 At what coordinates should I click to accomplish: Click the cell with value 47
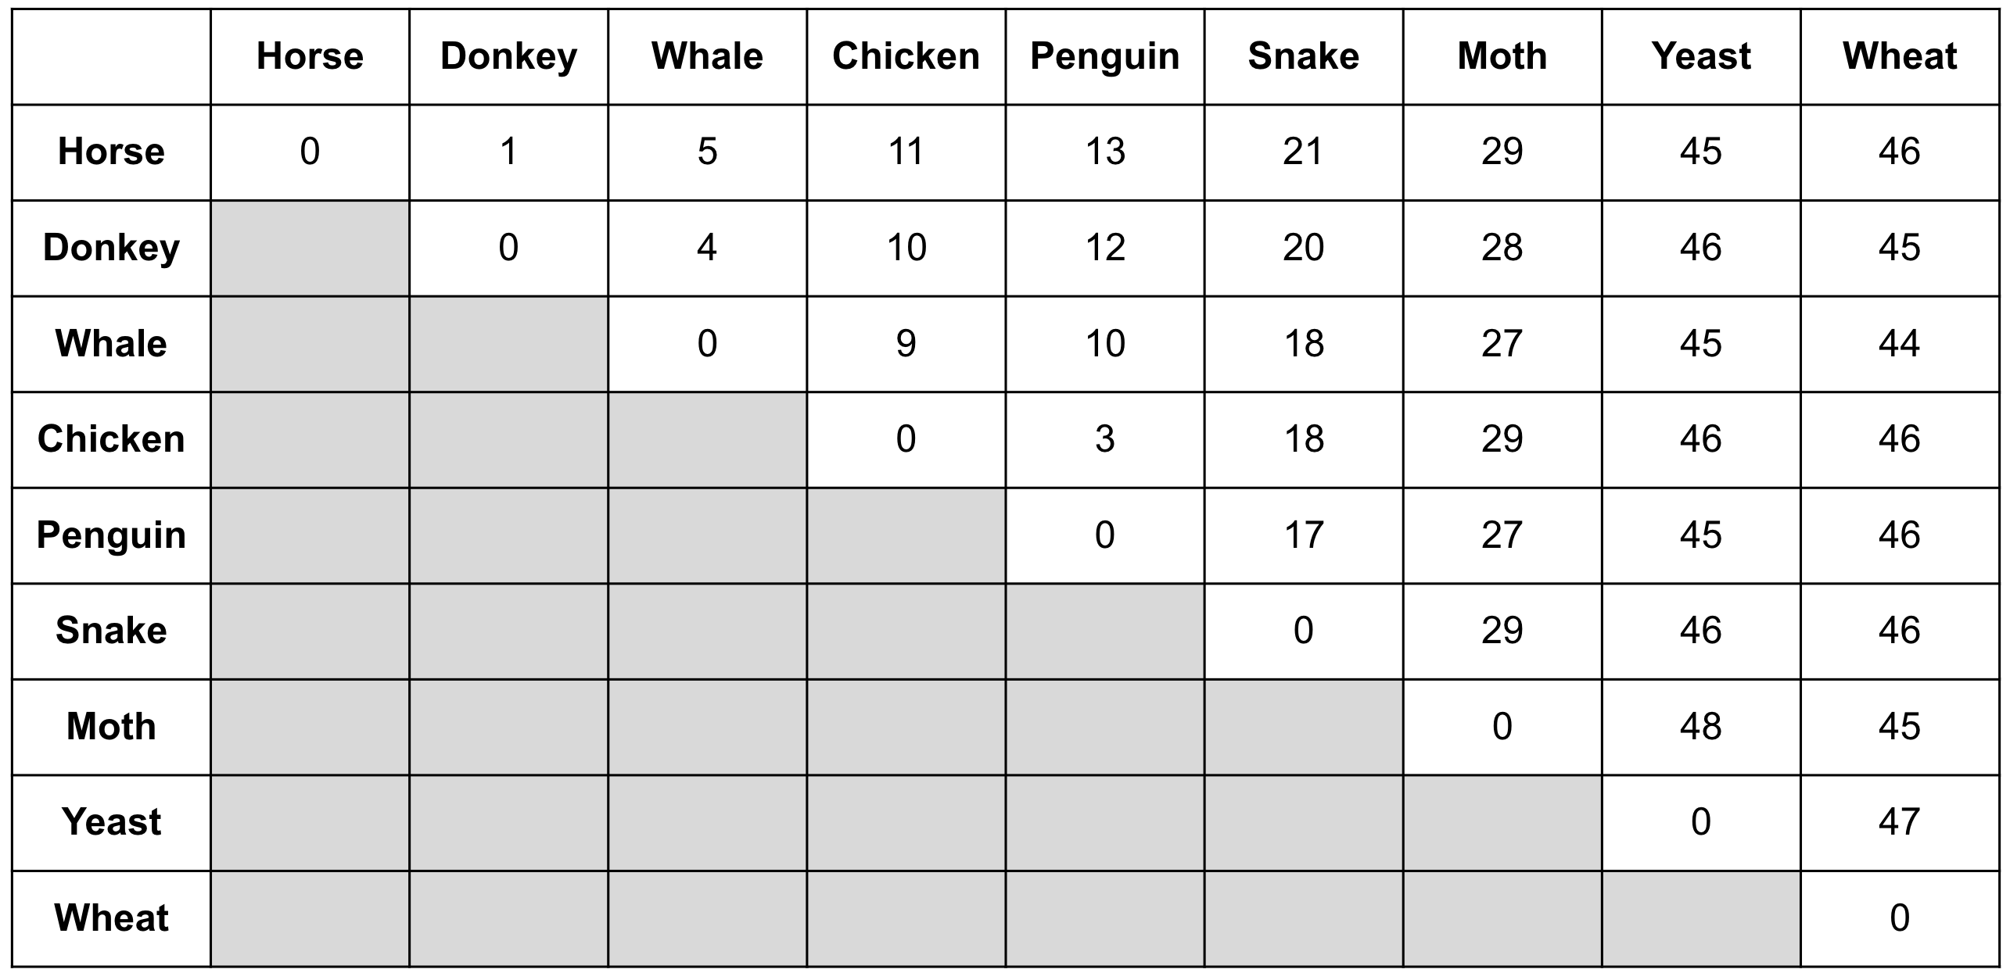[x=1900, y=823]
